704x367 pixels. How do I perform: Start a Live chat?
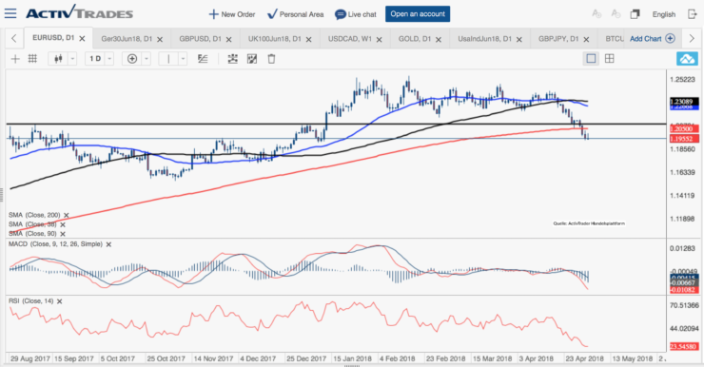coord(356,14)
